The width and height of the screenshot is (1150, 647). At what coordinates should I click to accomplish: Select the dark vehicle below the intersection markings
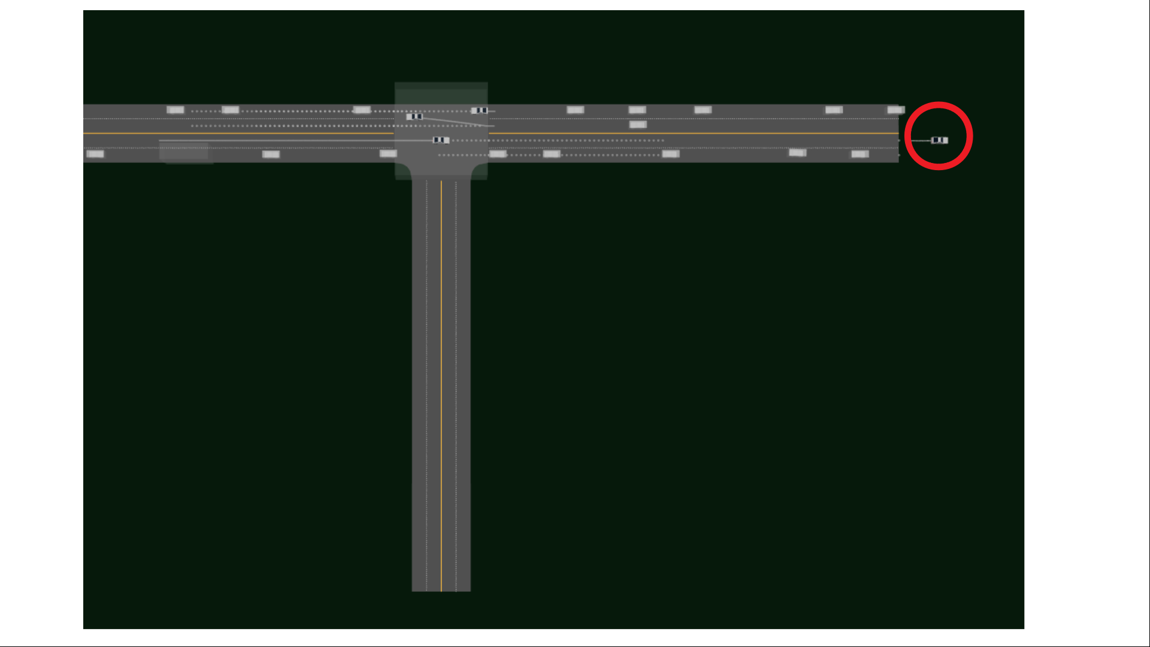click(x=440, y=140)
